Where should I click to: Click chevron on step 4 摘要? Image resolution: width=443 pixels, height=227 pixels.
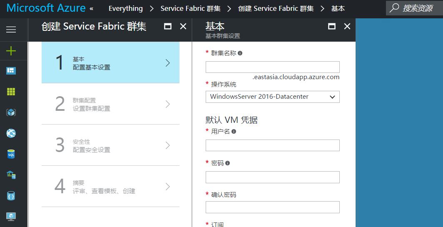pyautogui.click(x=168, y=187)
